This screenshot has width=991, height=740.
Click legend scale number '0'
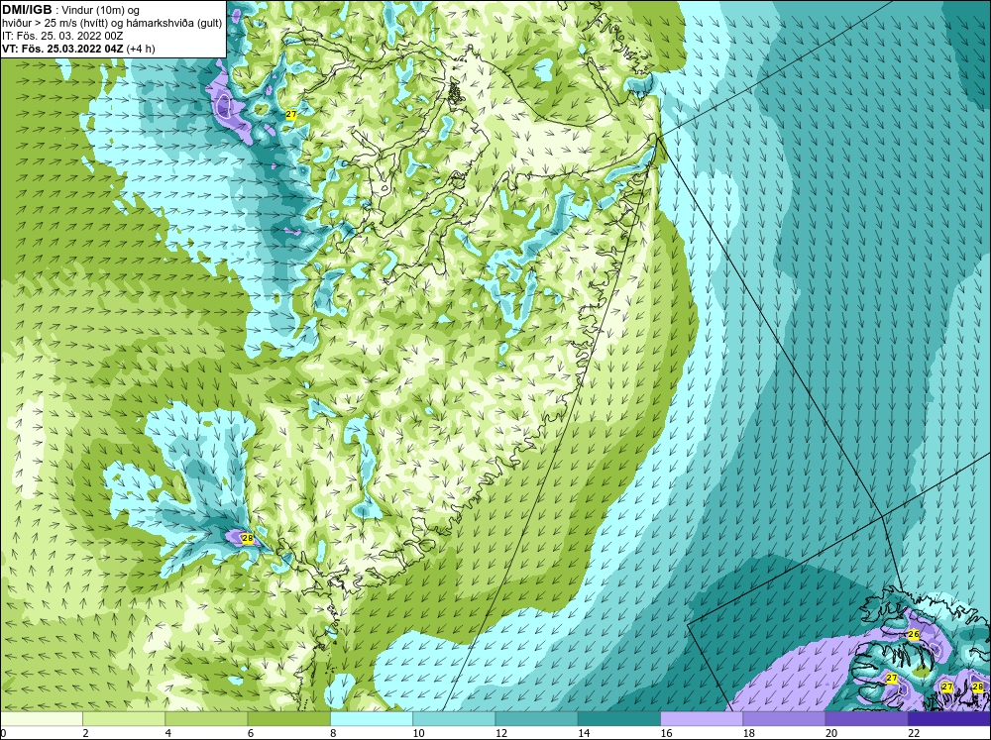pyautogui.click(x=3, y=733)
